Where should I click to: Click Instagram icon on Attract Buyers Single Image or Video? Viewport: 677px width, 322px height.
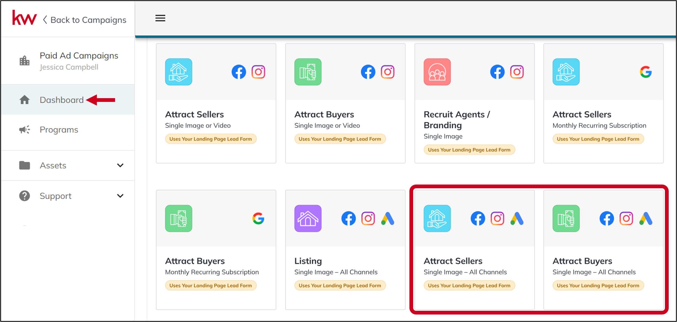[x=387, y=72]
